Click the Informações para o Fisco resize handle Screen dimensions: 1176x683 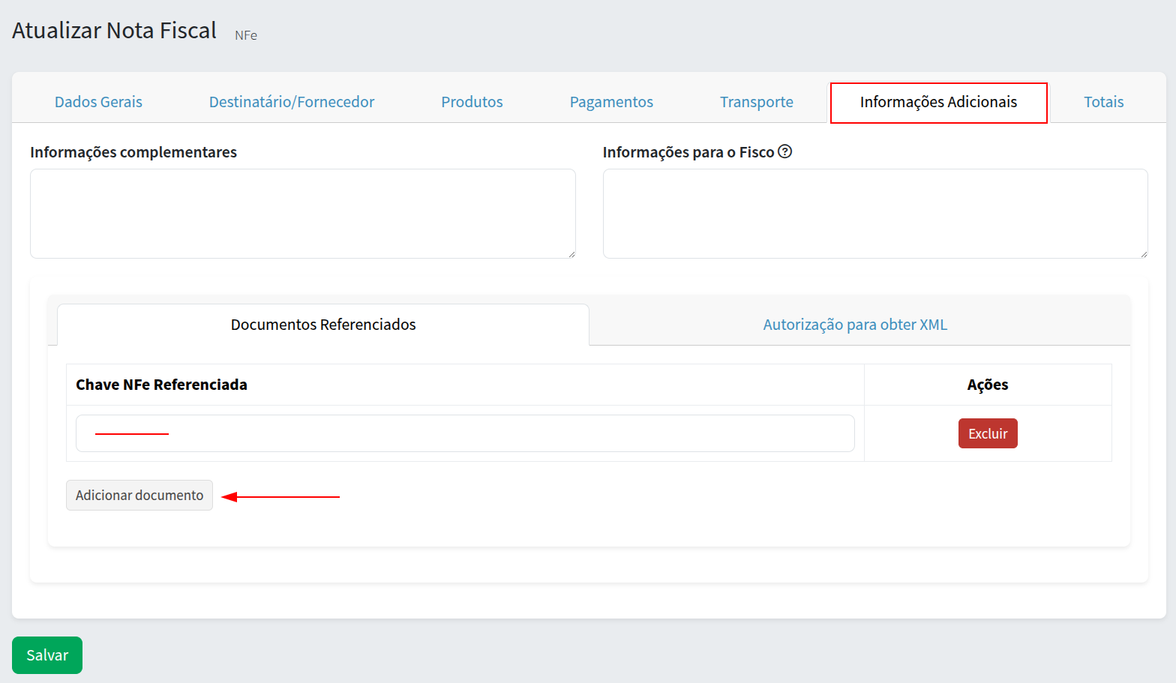[1144, 254]
